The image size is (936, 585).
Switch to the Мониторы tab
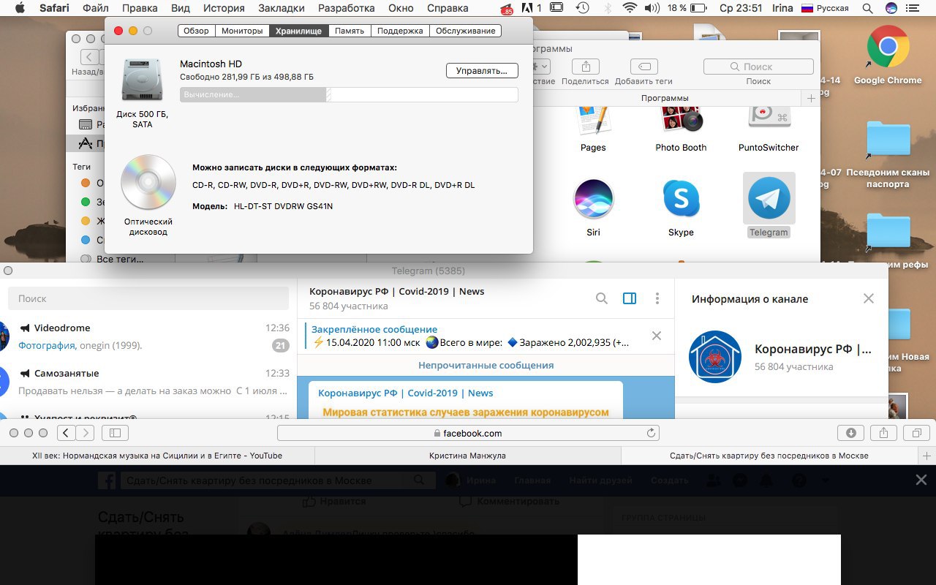click(242, 31)
